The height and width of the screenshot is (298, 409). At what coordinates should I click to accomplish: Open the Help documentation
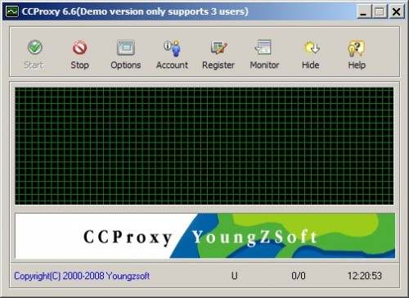coord(357,54)
